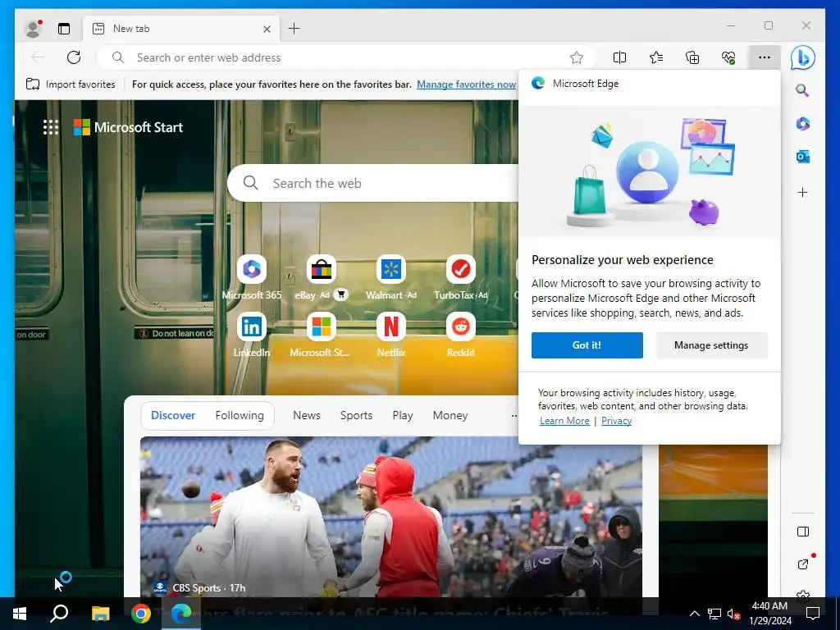The image size is (840, 630).
Task: Open LinkedIn quick link tile
Action: [252, 335]
